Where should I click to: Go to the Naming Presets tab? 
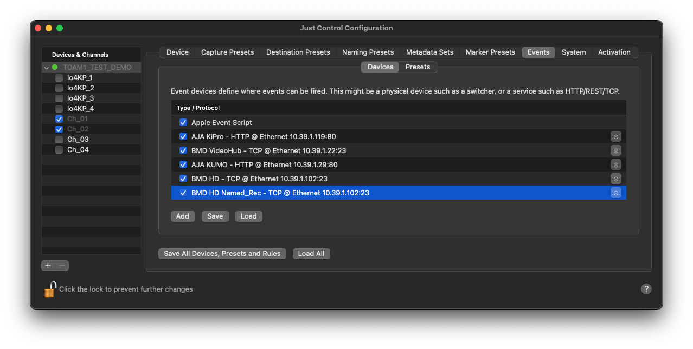pos(368,52)
